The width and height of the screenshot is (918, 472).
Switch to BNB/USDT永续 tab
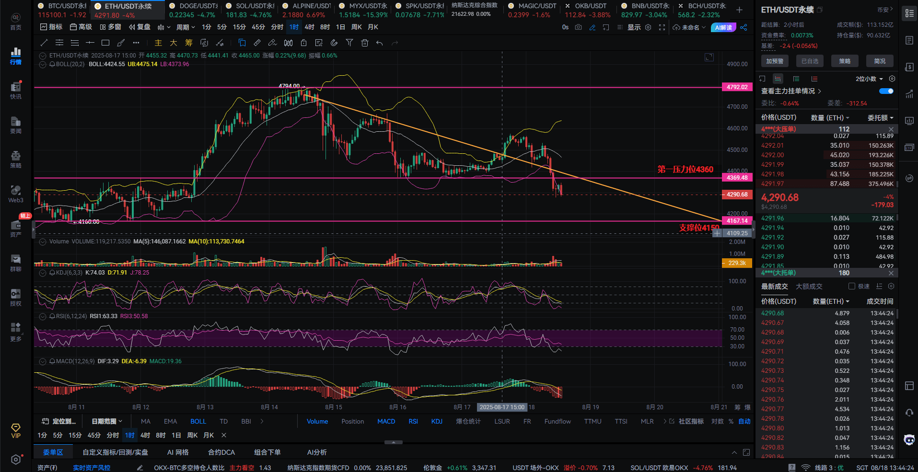click(x=645, y=10)
